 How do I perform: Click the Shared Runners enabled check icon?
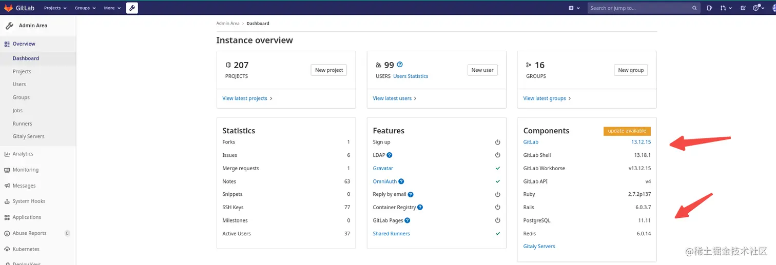pos(497,234)
